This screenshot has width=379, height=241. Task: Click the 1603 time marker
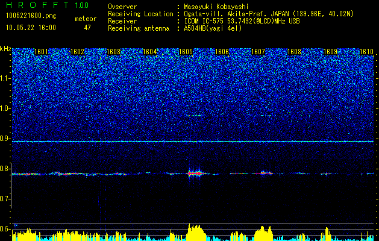click(114, 52)
